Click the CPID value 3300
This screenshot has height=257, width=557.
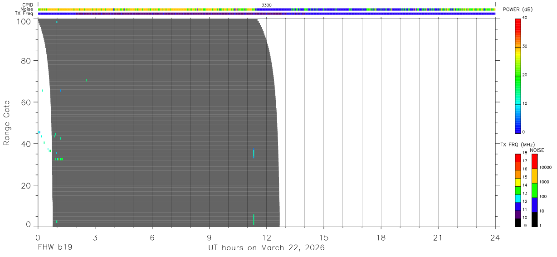[x=267, y=5]
